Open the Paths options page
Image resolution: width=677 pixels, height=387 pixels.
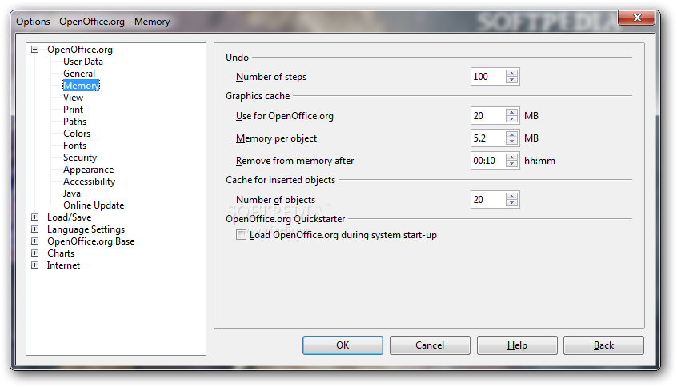click(74, 122)
